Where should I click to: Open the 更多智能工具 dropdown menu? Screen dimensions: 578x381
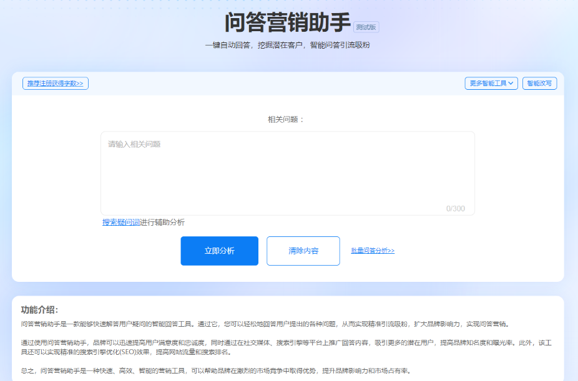pyautogui.click(x=491, y=83)
